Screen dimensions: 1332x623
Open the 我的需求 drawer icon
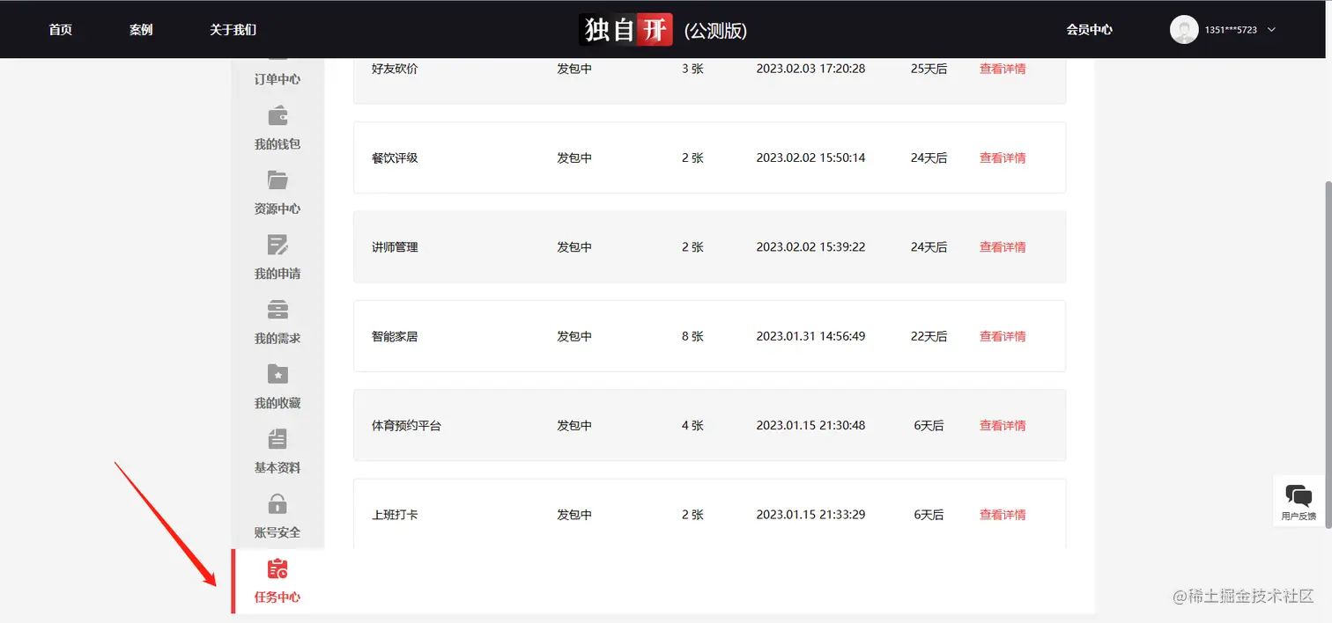tap(277, 310)
